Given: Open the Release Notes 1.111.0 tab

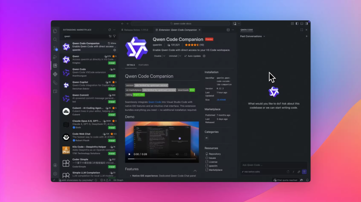Looking at the screenshot, I should (x=135, y=30).
